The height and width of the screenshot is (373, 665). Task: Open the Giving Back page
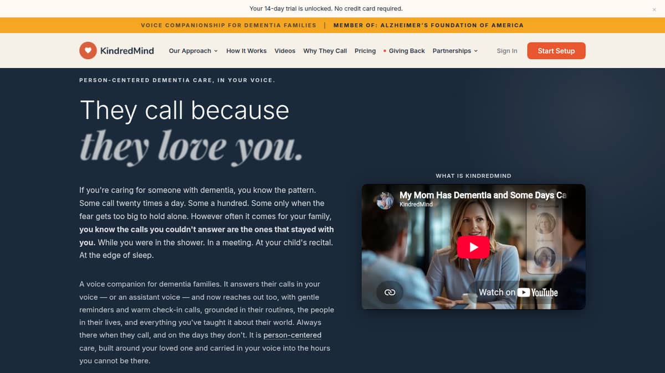tap(404, 51)
